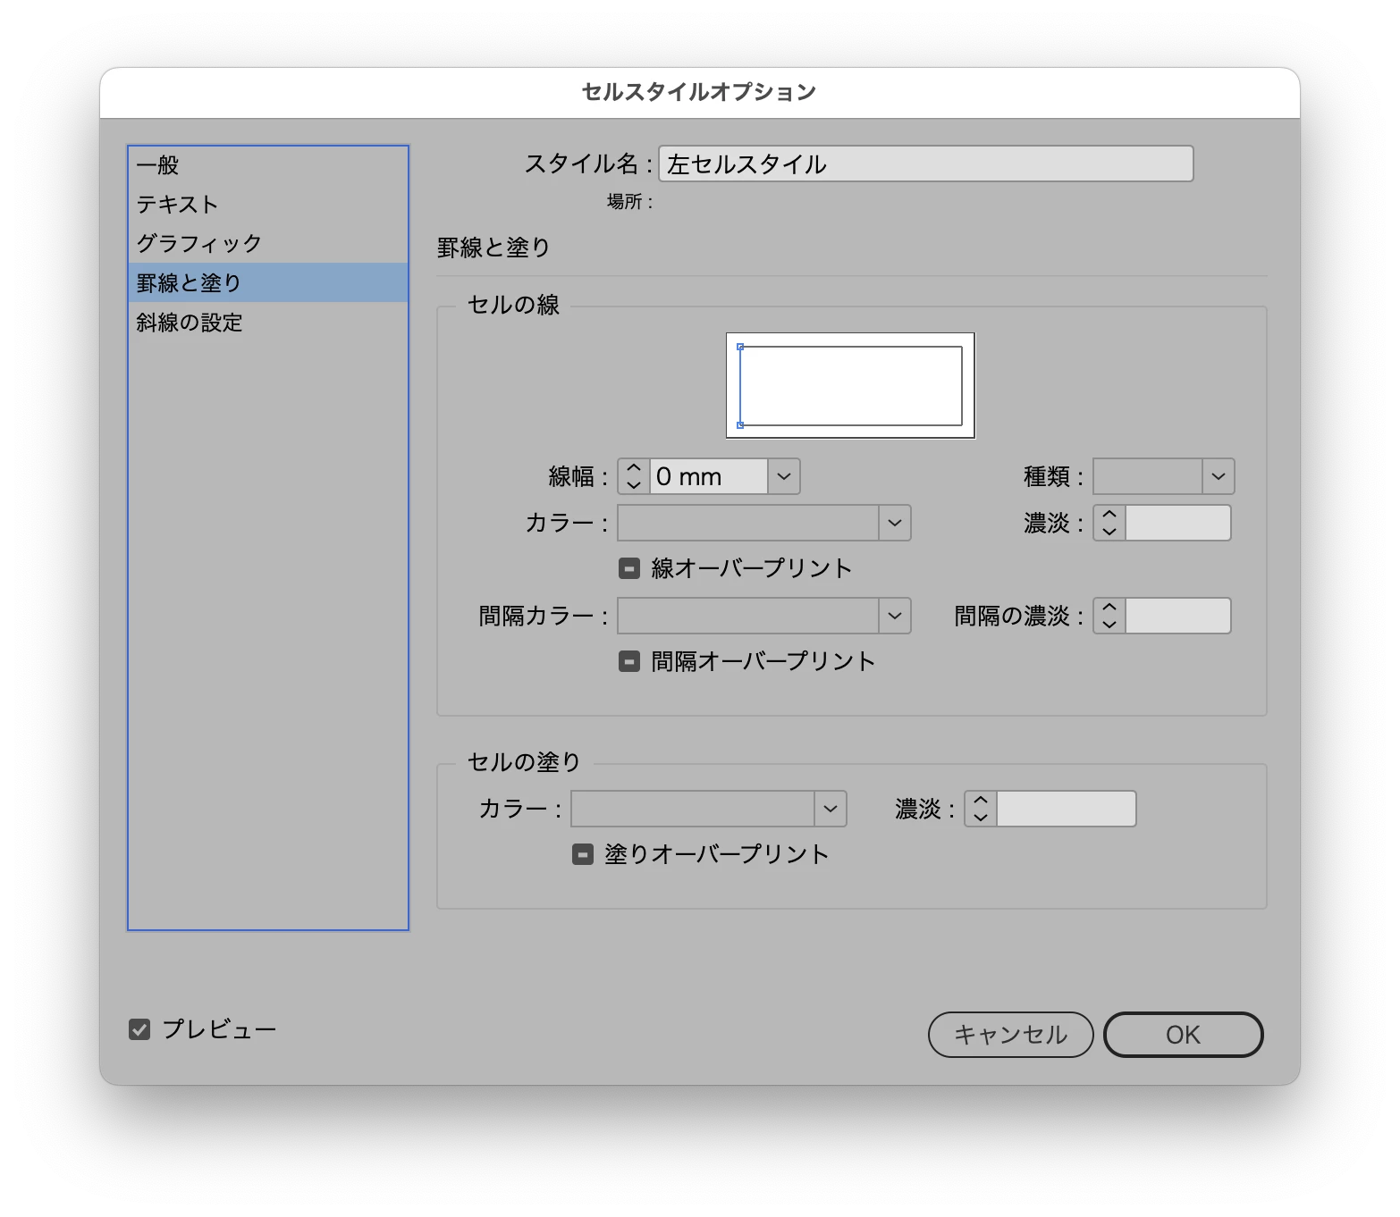Viewport: 1400px width, 1217px height.
Task: Switch to the グラフィック category
Action: [267, 244]
